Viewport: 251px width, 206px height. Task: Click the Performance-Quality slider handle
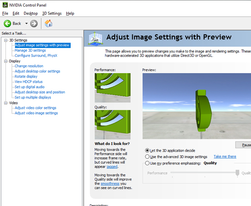coord(237,173)
